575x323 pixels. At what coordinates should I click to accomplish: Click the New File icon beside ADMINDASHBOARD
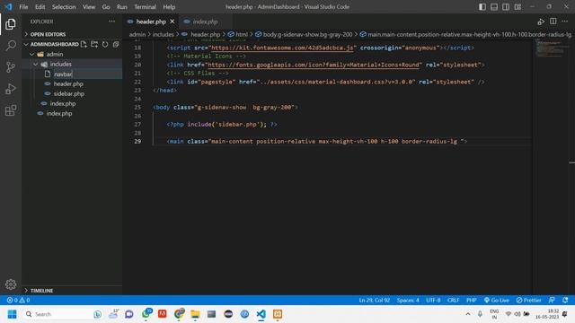point(84,44)
